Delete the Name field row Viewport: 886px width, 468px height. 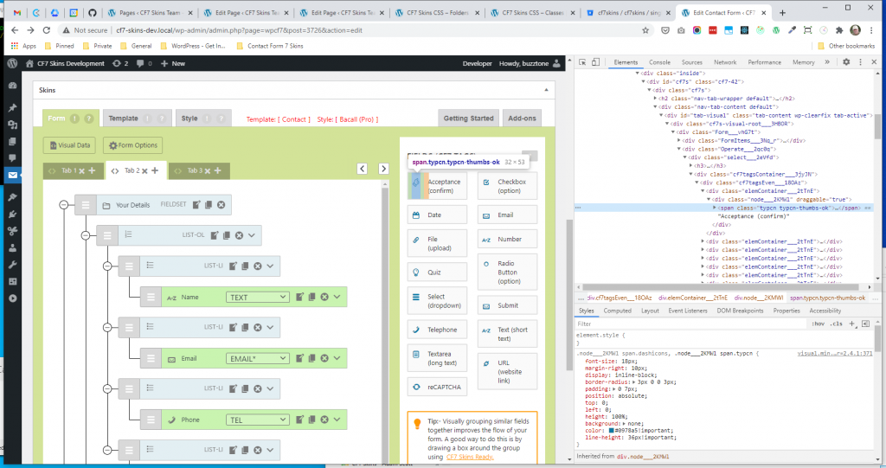(324, 298)
